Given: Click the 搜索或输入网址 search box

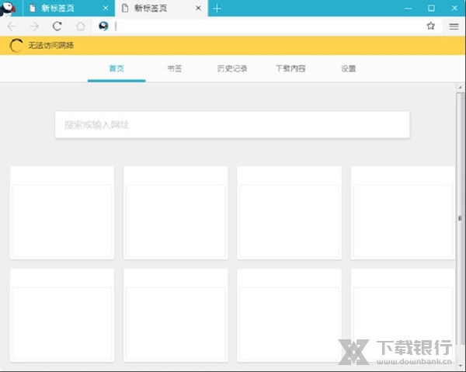Looking at the screenshot, I should [231, 124].
